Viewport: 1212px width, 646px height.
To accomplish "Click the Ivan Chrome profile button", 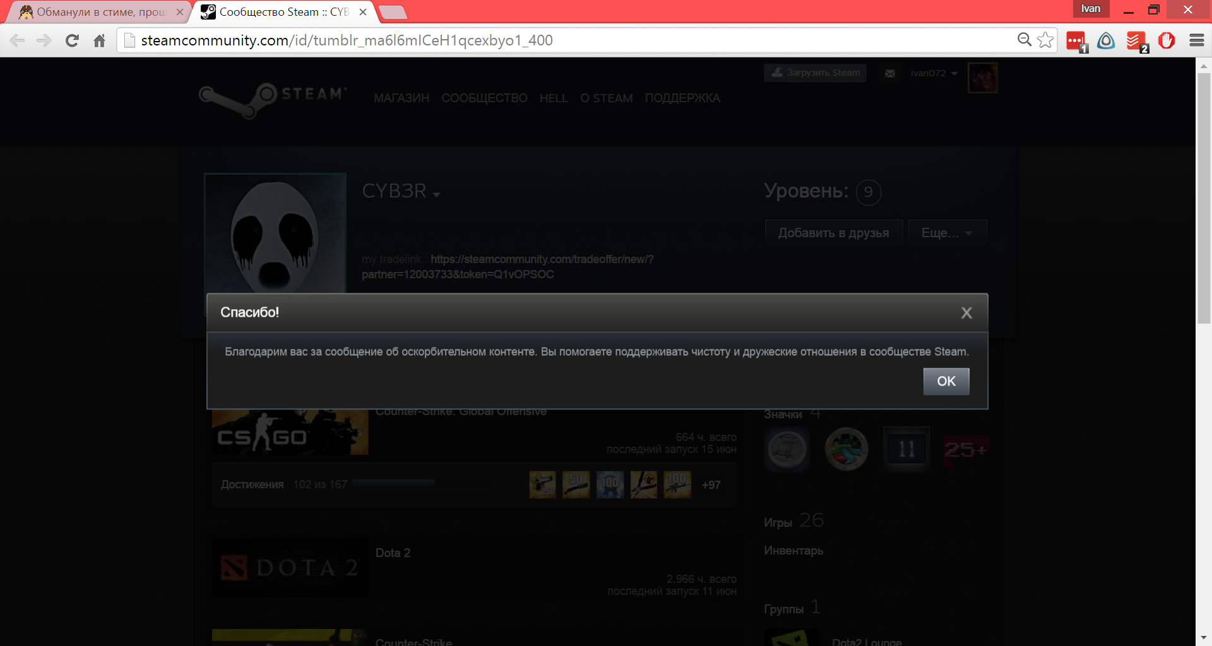I will [x=1091, y=9].
